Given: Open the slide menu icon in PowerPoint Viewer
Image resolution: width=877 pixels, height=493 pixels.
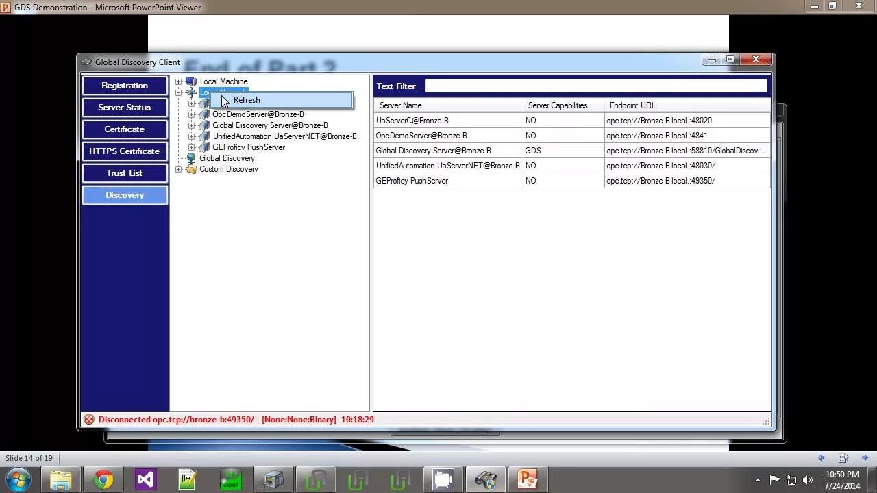Looking at the screenshot, I should pyautogui.click(x=843, y=458).
